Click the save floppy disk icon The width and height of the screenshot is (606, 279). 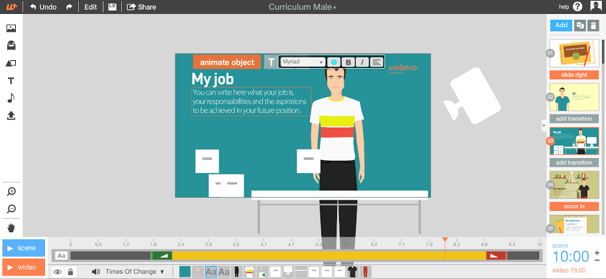112,7
